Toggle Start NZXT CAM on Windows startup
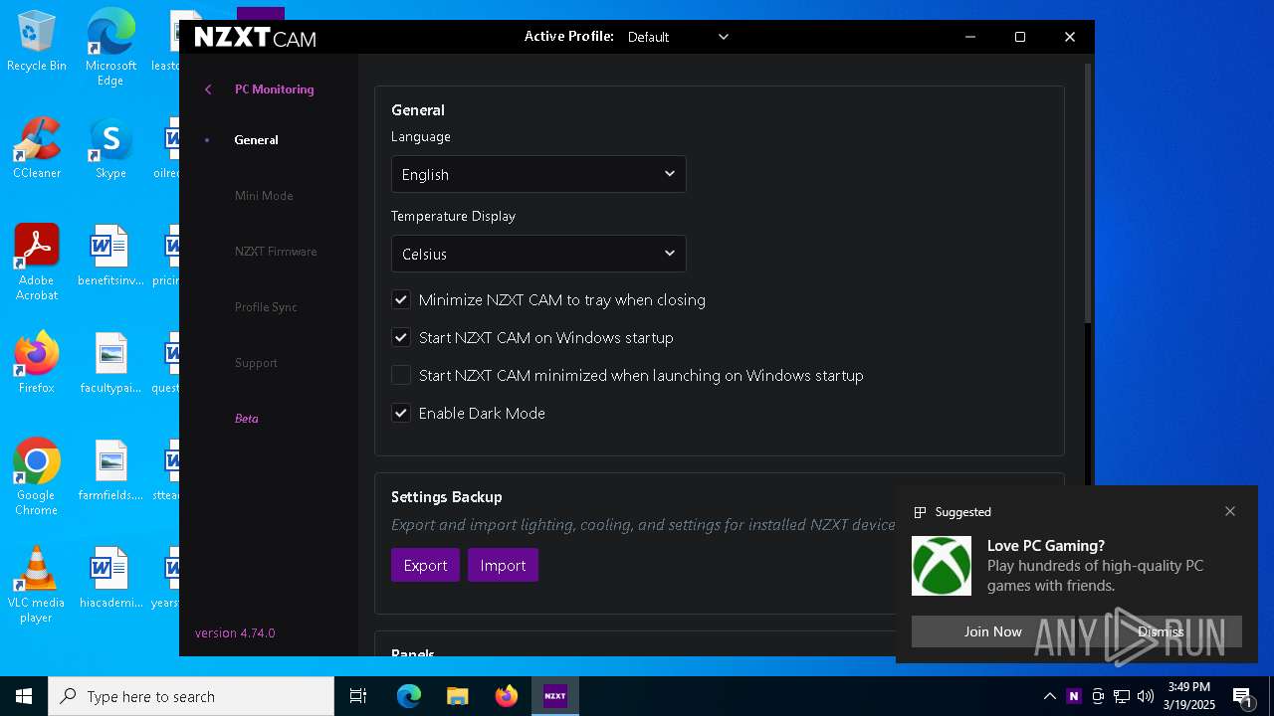The height and width of the screenshot is (716, 1274). point(401,337)
